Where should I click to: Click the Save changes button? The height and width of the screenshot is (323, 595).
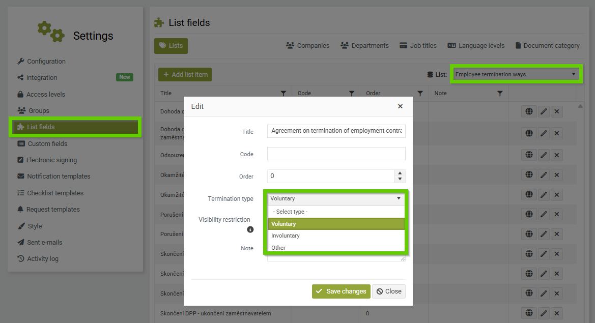point(341,291)
